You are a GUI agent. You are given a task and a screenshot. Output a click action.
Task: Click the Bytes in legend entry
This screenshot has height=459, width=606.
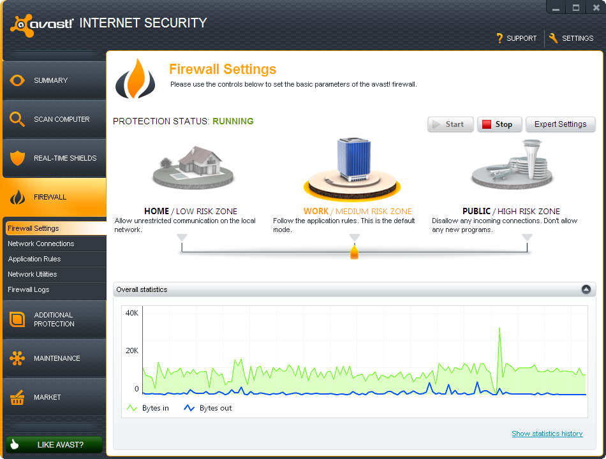148,408
